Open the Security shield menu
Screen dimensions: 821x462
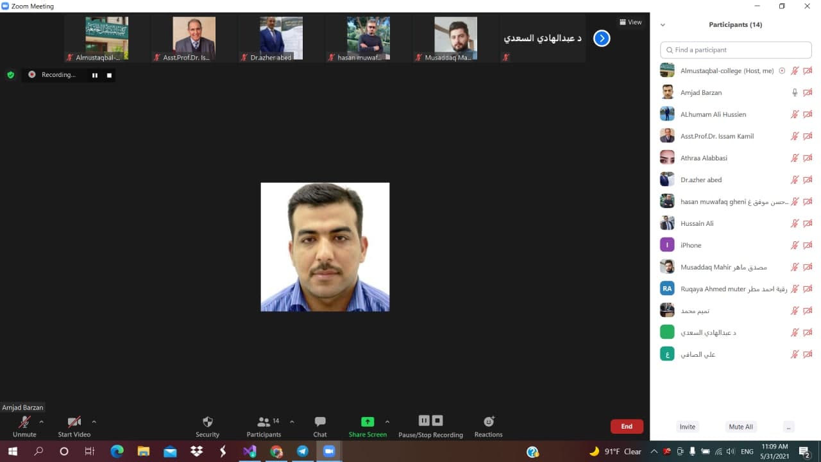pos(207,426)
